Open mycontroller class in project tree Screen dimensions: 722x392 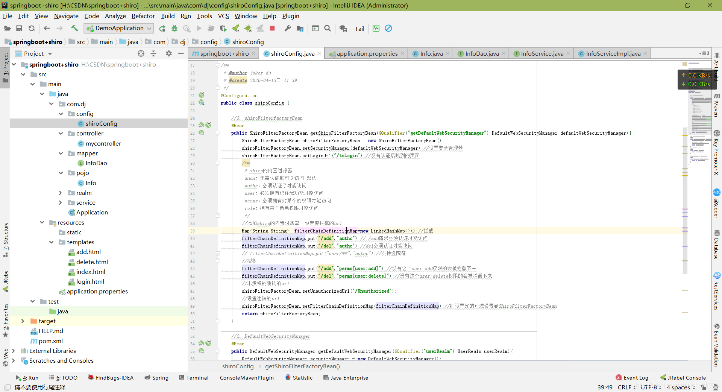tap(103, 143)
